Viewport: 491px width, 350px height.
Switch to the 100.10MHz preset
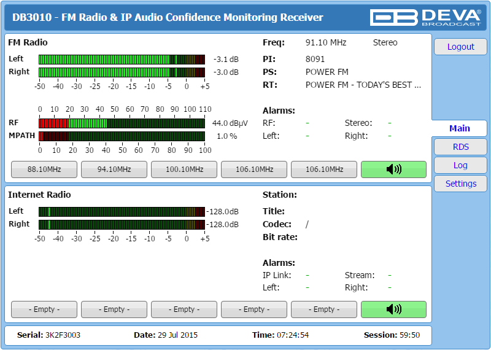184,169
